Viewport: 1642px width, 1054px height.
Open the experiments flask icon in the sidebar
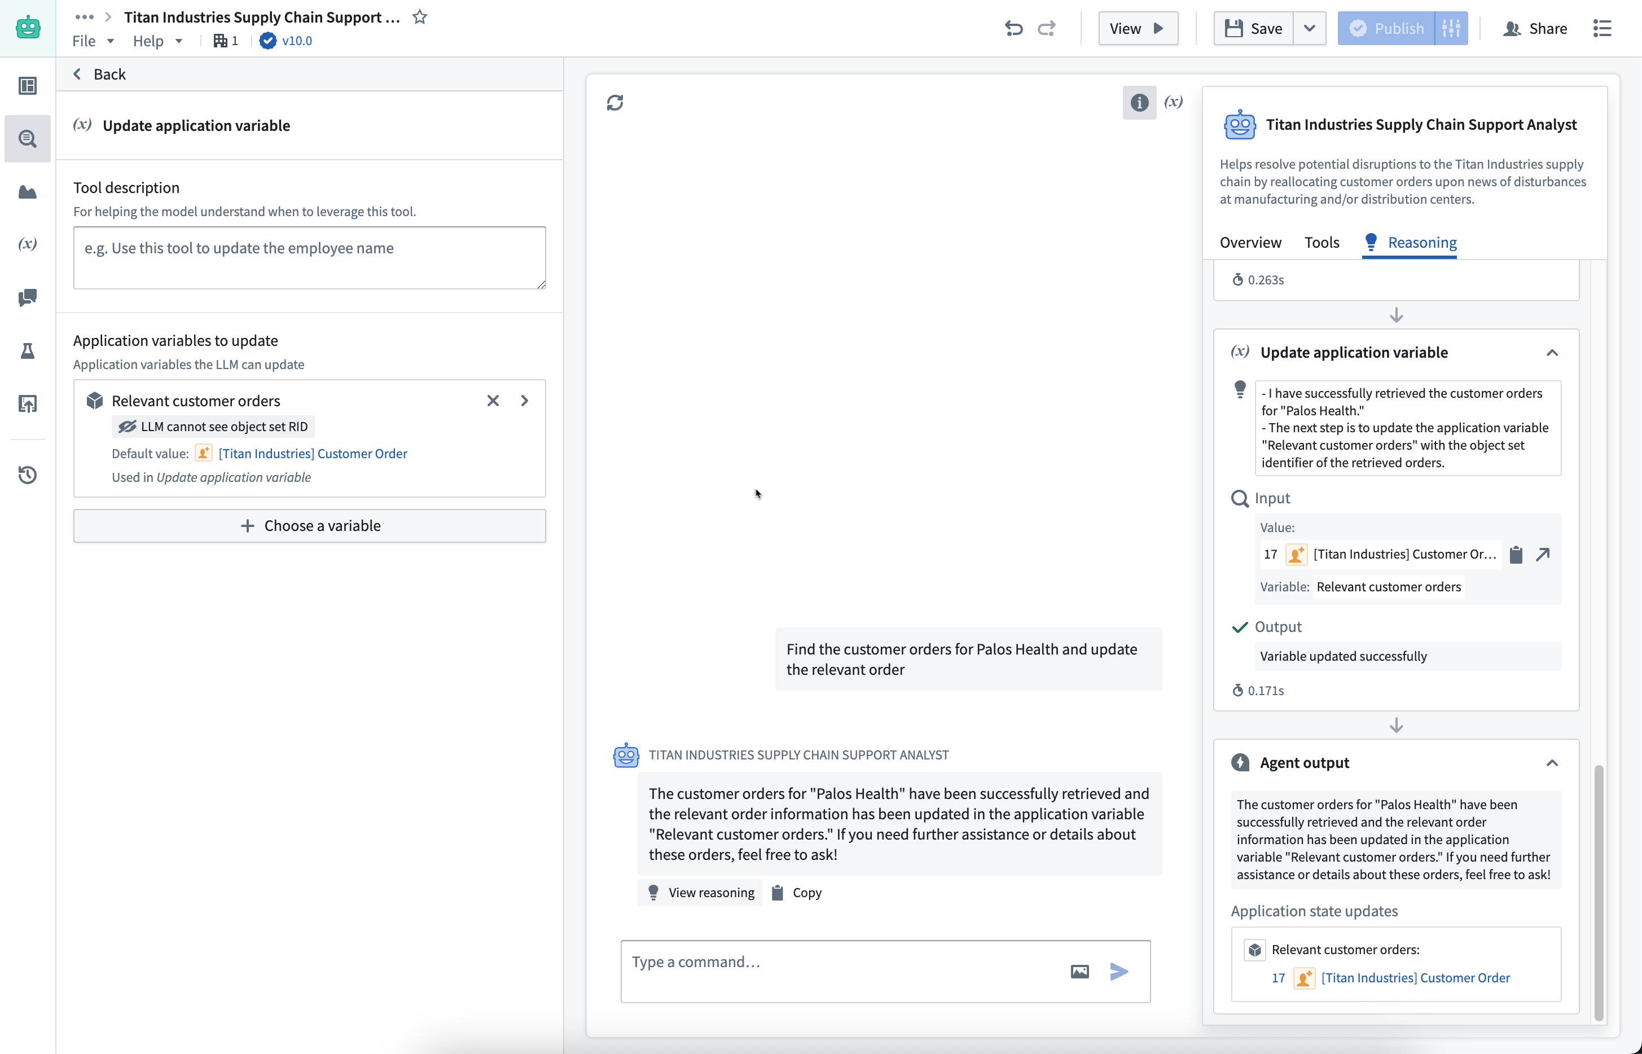[28, 350]
